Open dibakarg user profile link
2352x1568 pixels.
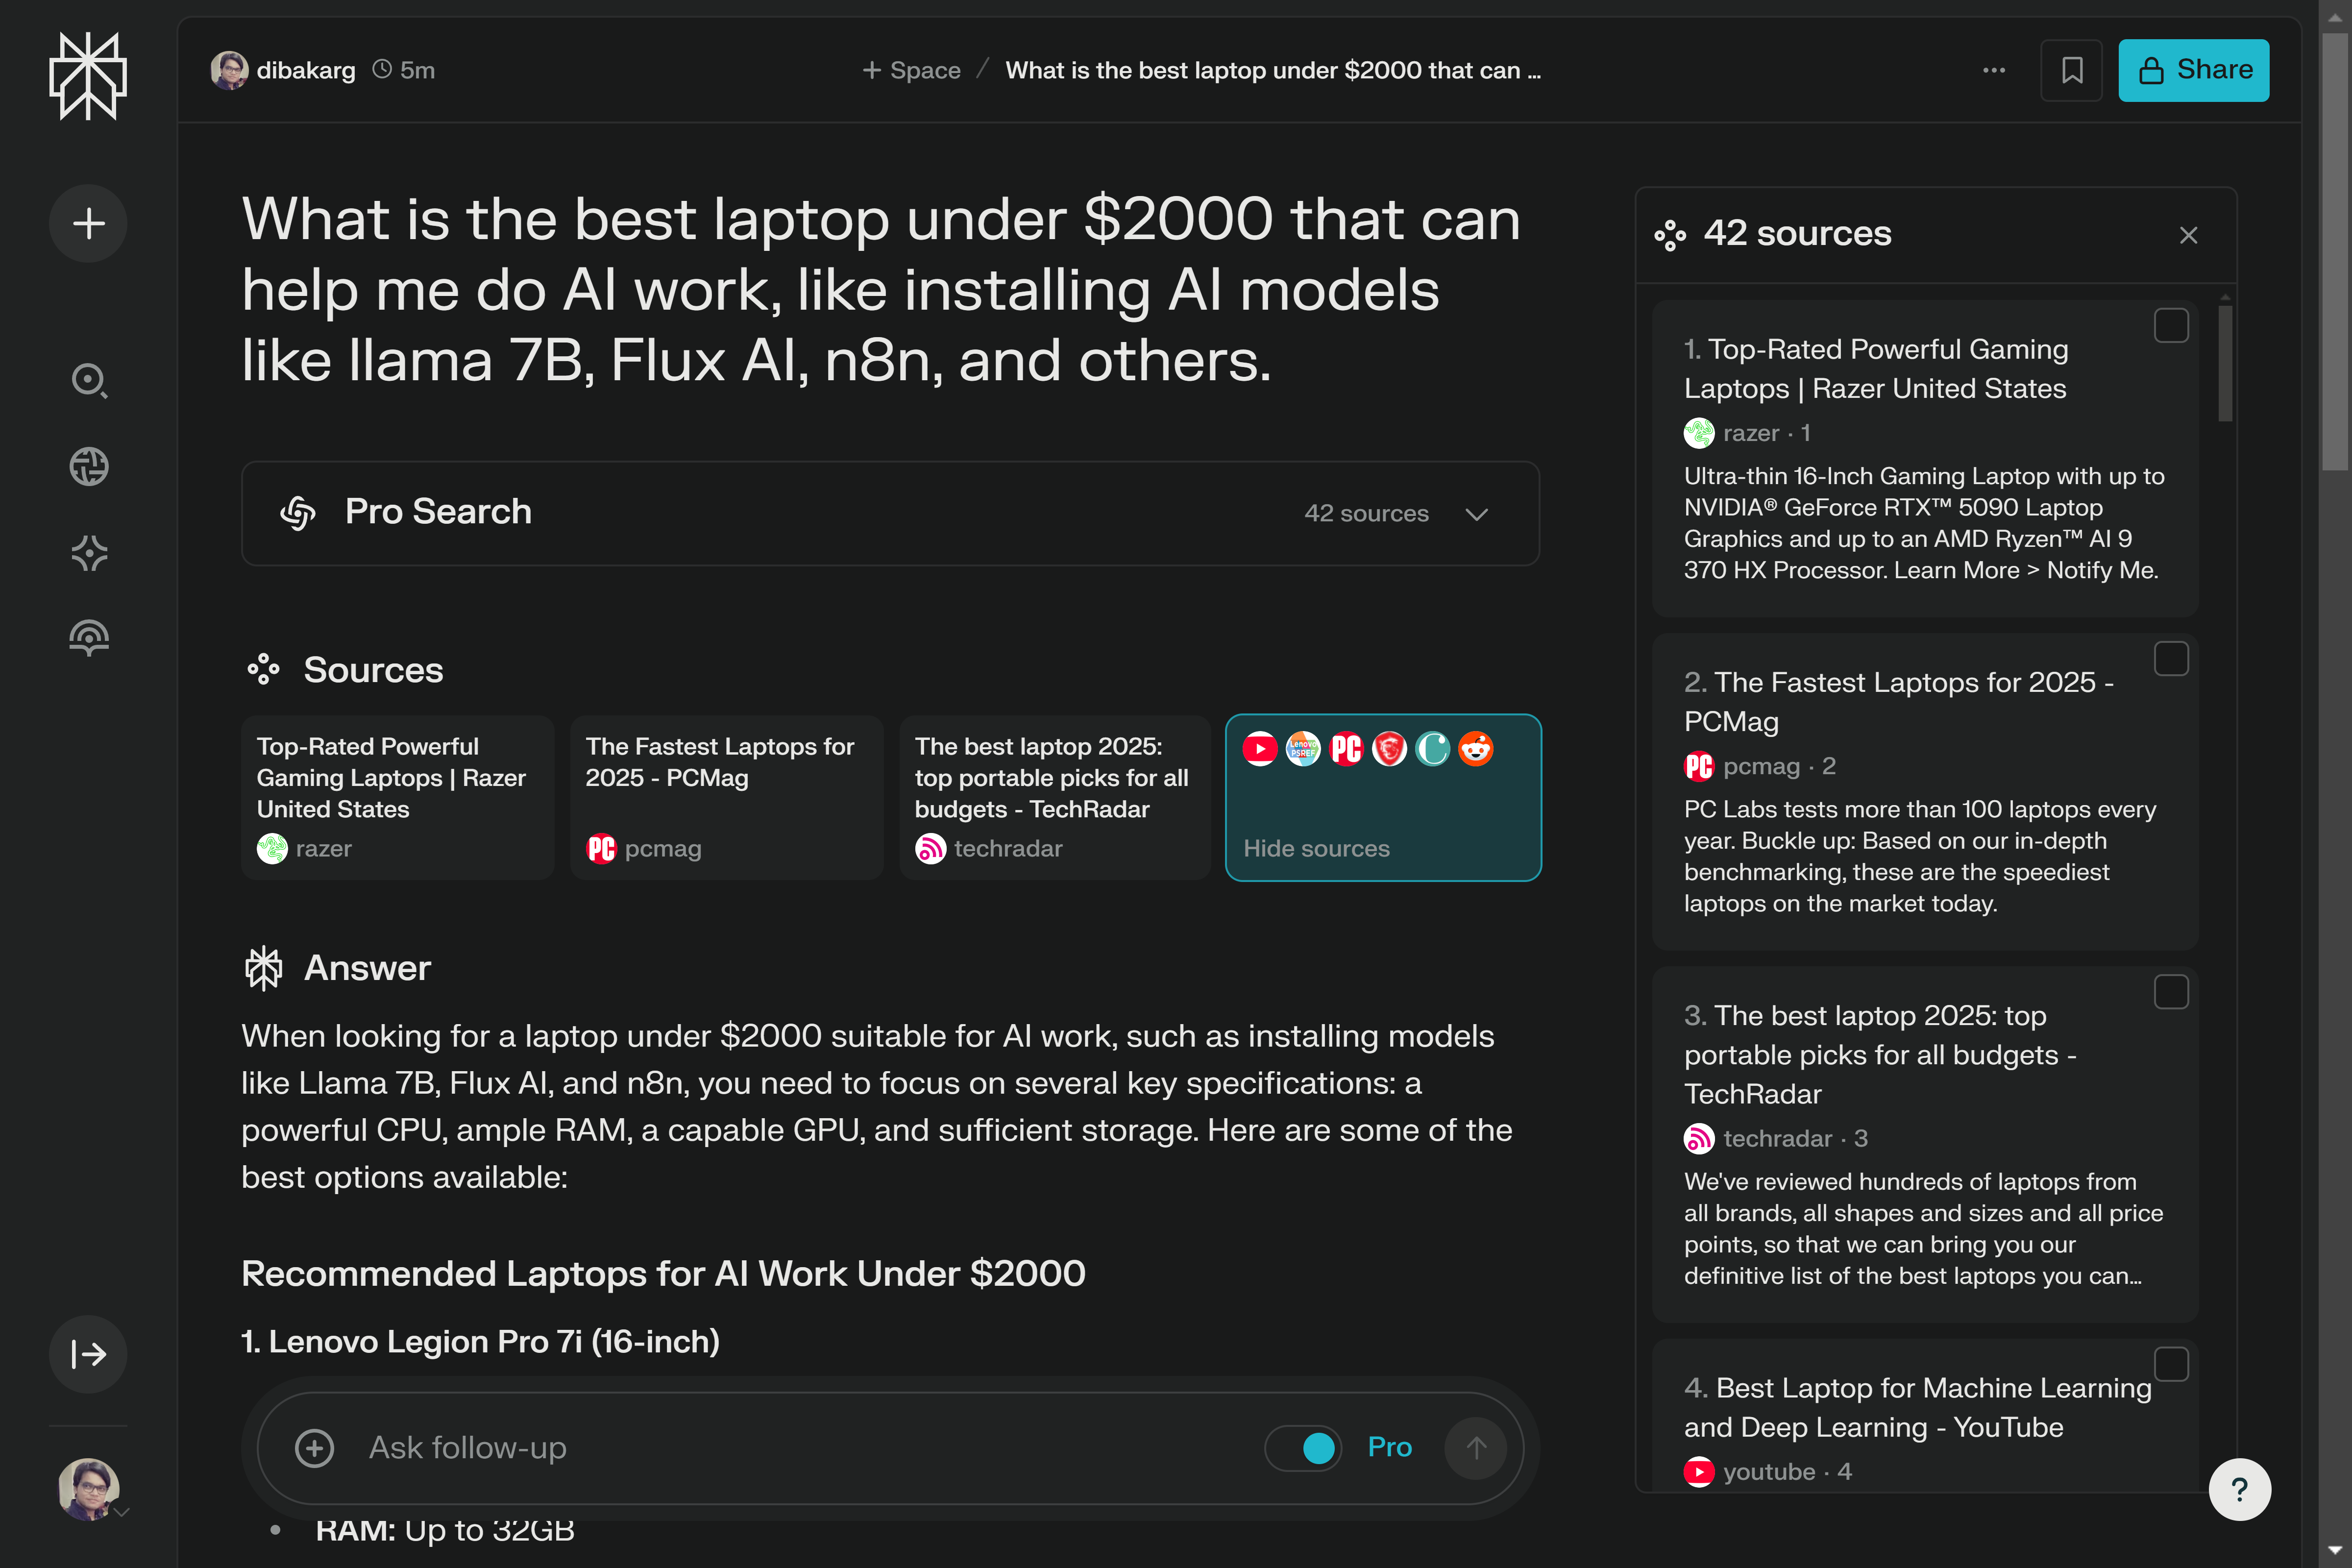click(284, 70)
